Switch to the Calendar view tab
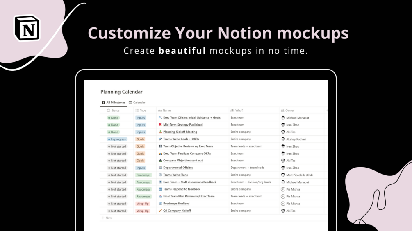The width and height of the screenshot is (412, 231). click(137, 103)
